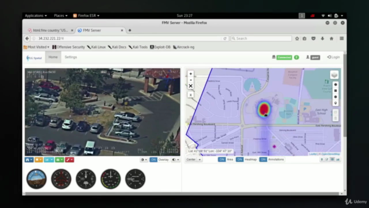Toggle the Heatmap ON switch
The width and height of the screenshot is (369, 208).
pyautogui.click(x=240, y=159)
